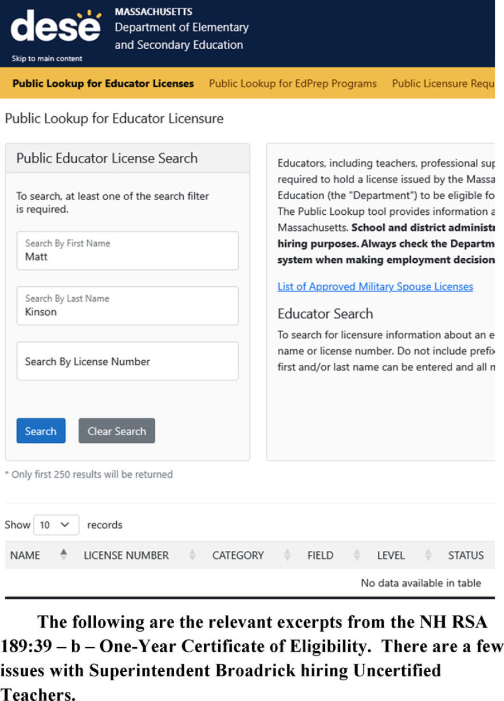Focus the Search By First Name field
504x701 pixels.
click(x=128, y=250)
